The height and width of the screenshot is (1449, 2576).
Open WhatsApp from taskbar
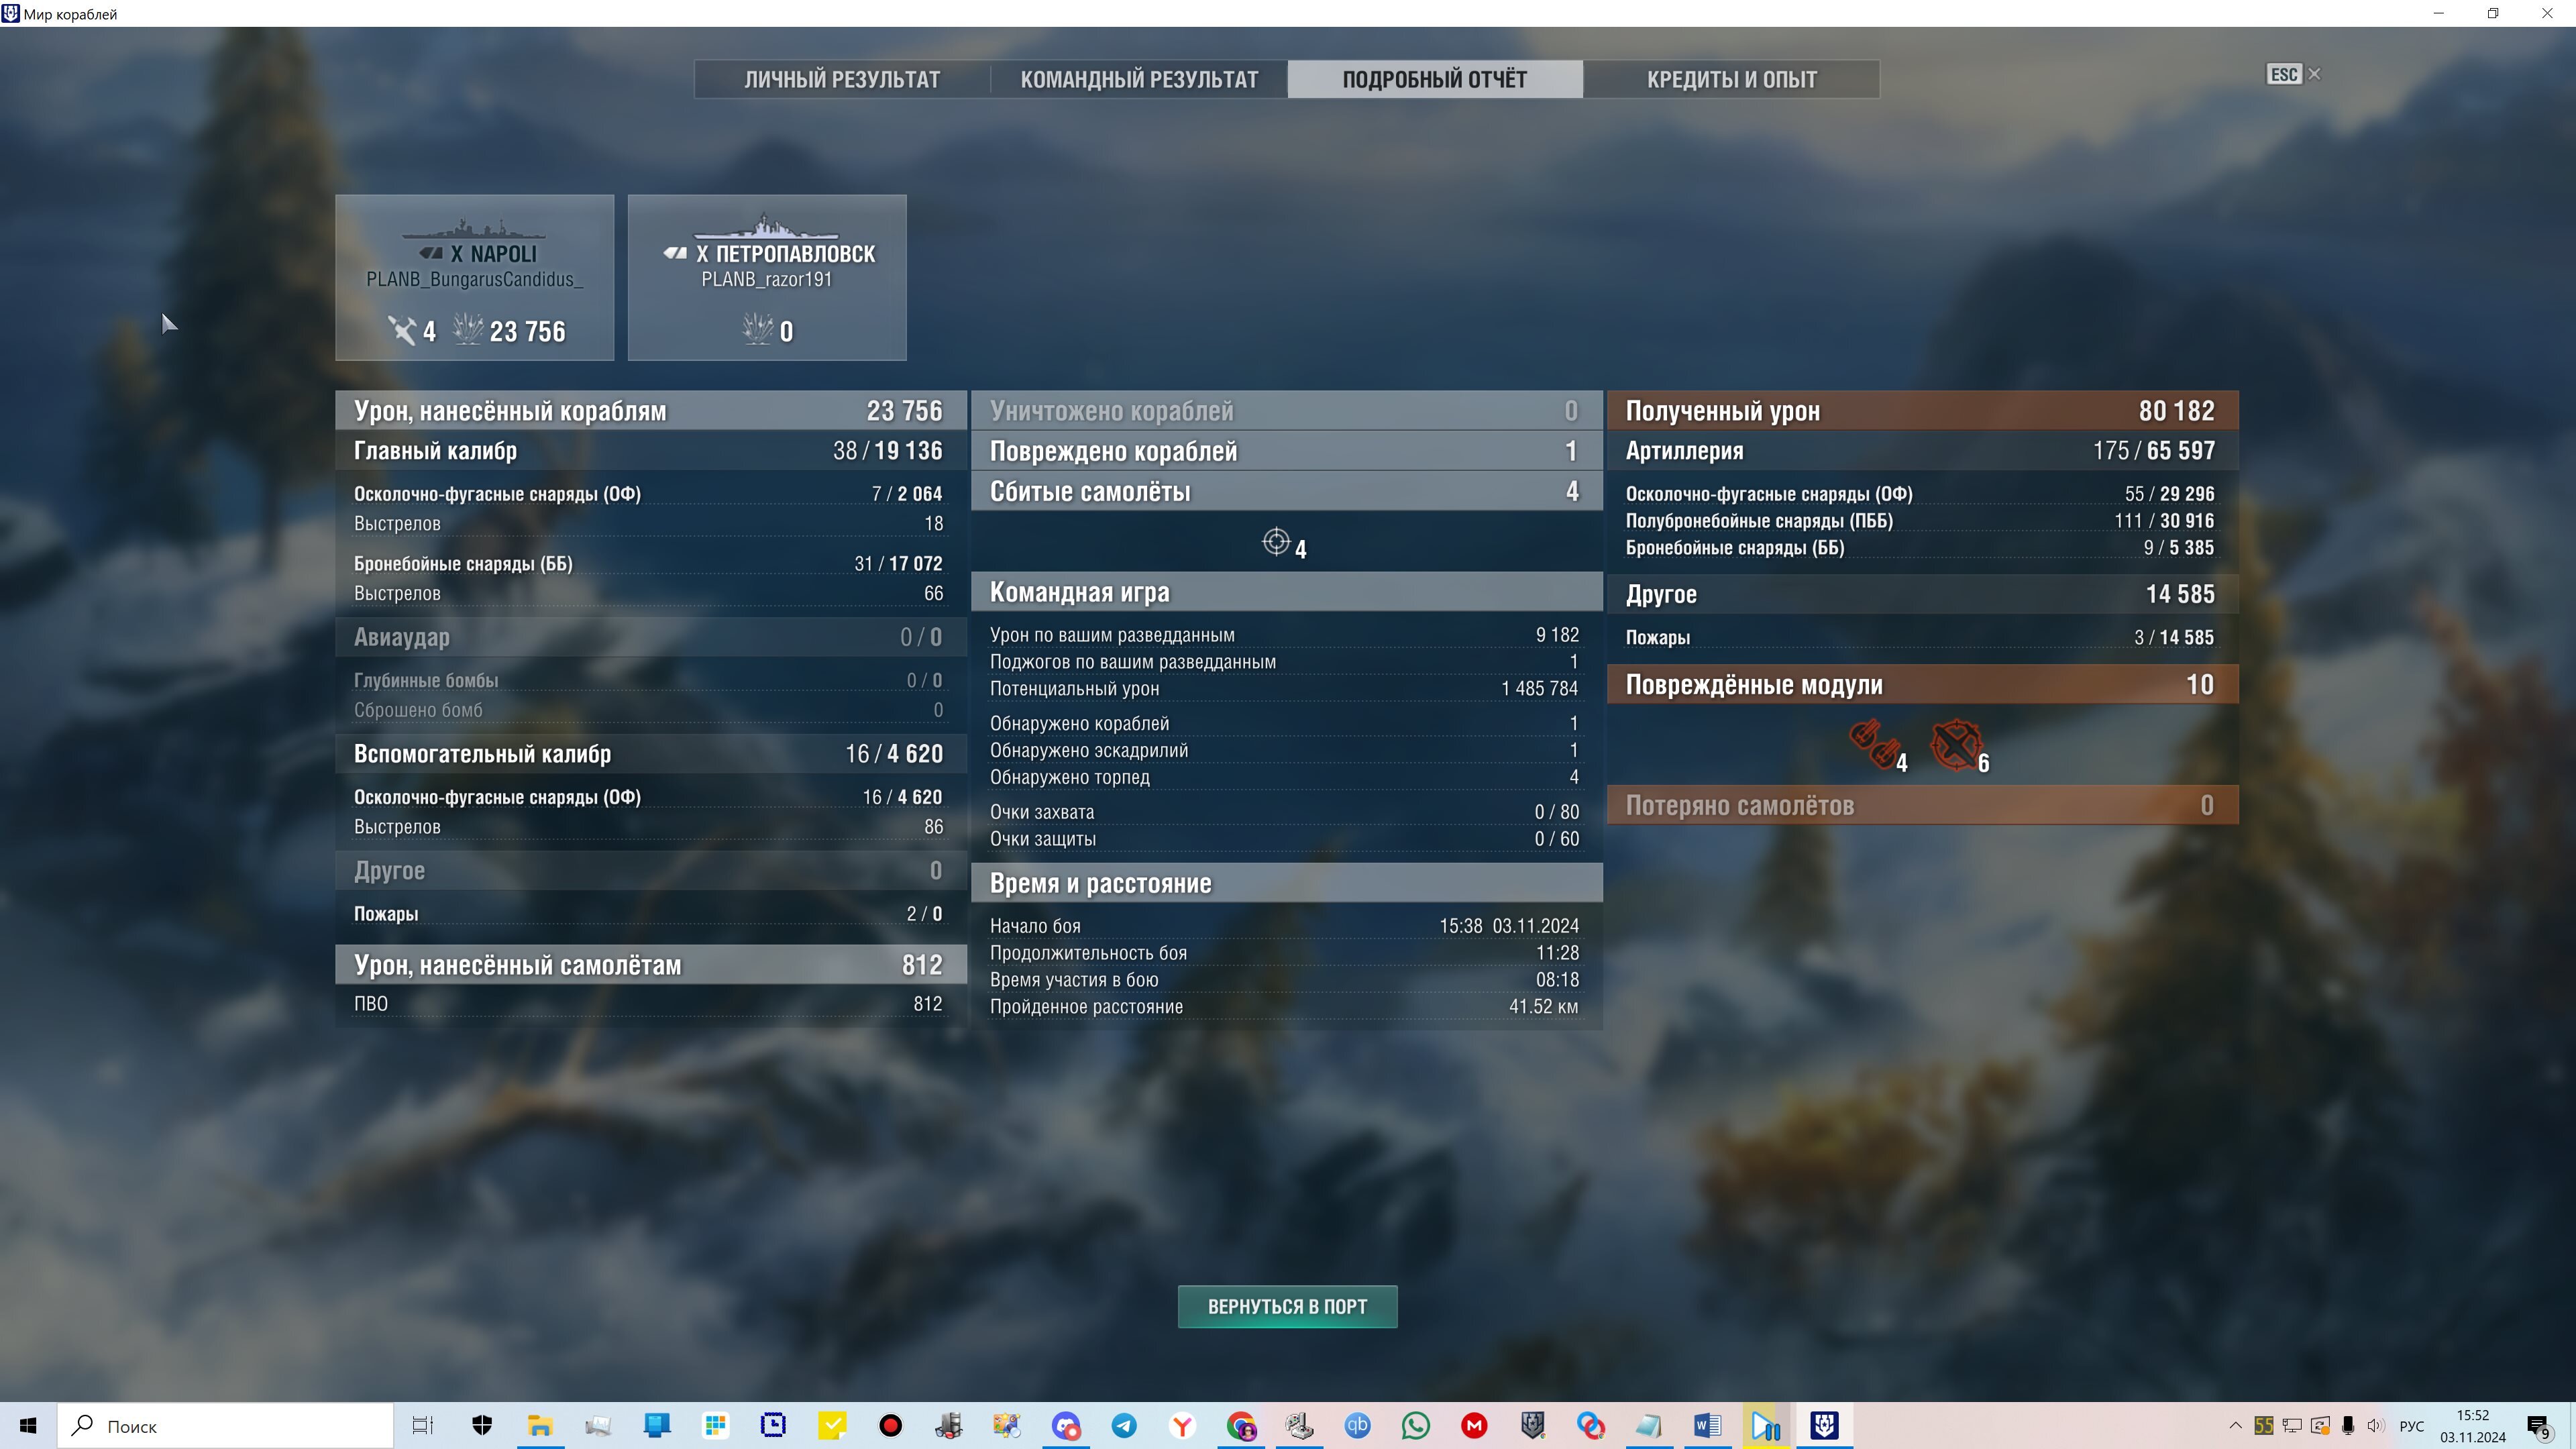point(1416,1425)
